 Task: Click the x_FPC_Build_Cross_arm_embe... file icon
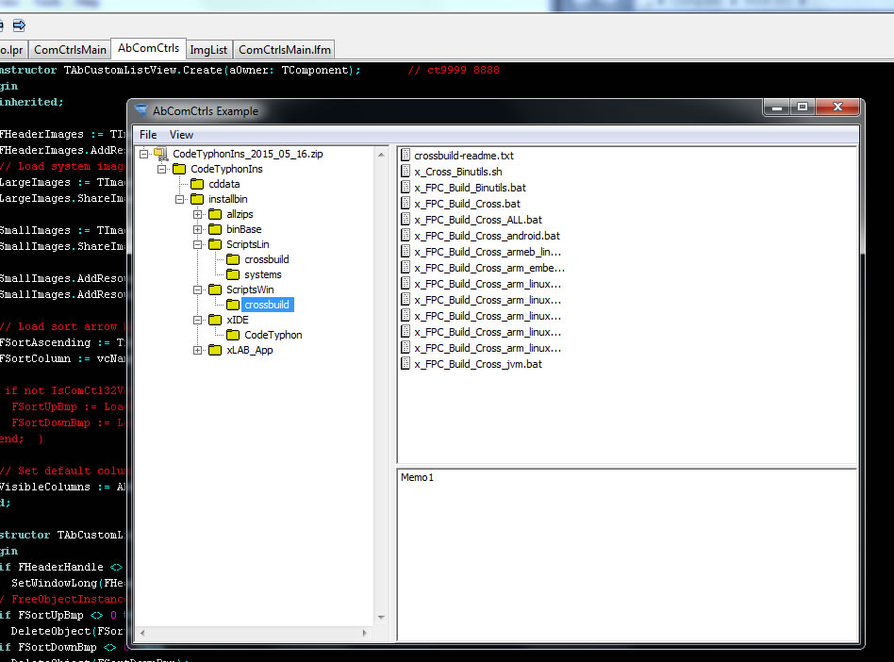click(406, 267)
